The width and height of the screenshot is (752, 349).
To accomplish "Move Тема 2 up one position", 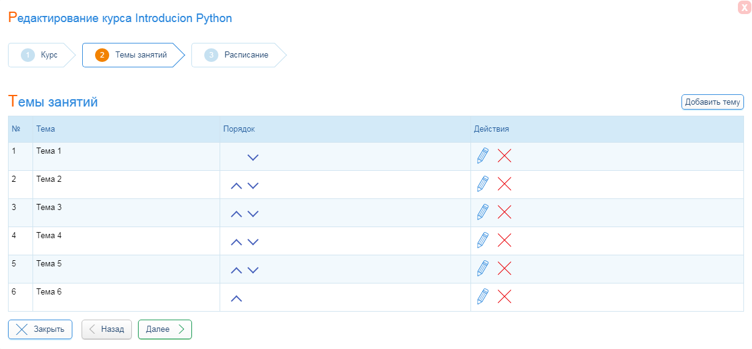I will [236, 186].
